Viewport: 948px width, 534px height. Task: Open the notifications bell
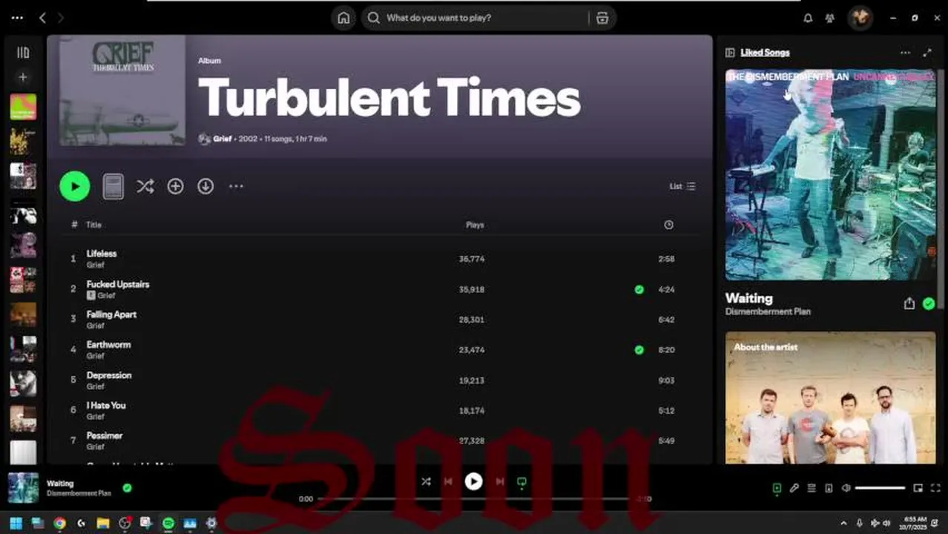(808, 18)
